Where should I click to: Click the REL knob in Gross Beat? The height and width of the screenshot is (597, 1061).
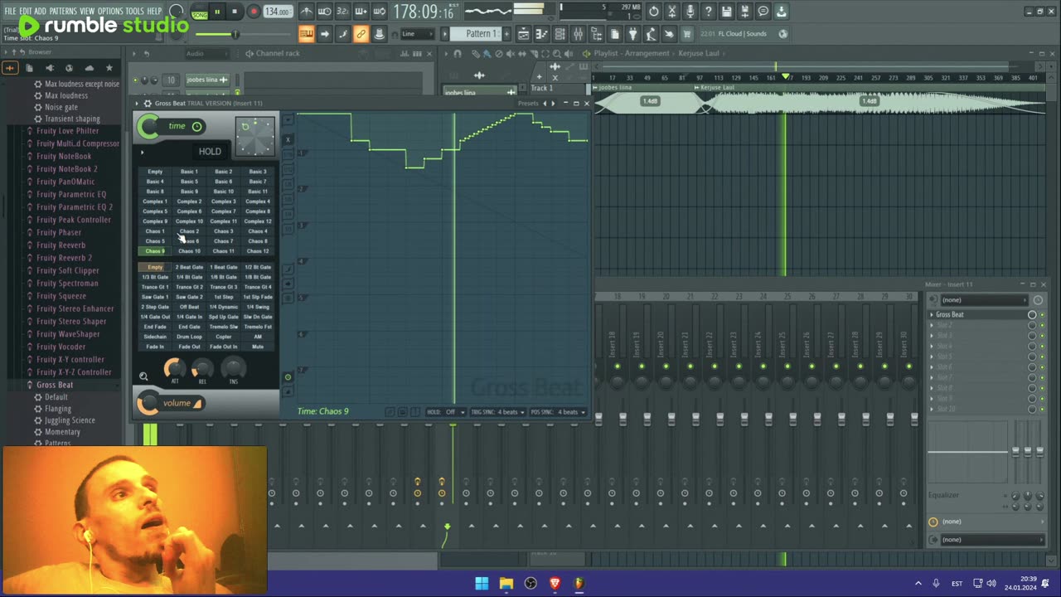click(x=203, y=369)
